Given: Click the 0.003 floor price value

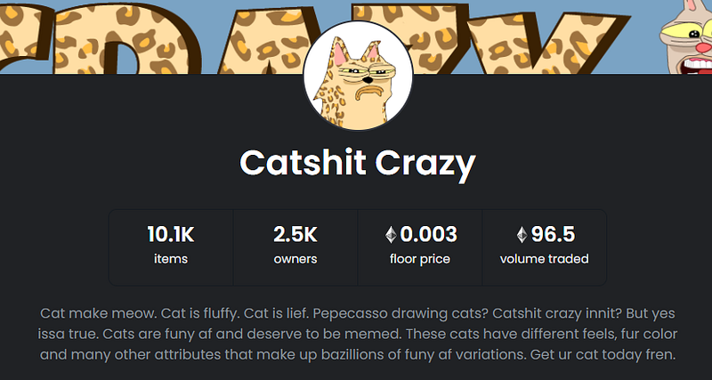Looking at the screenshot, I should coord(428,235).
